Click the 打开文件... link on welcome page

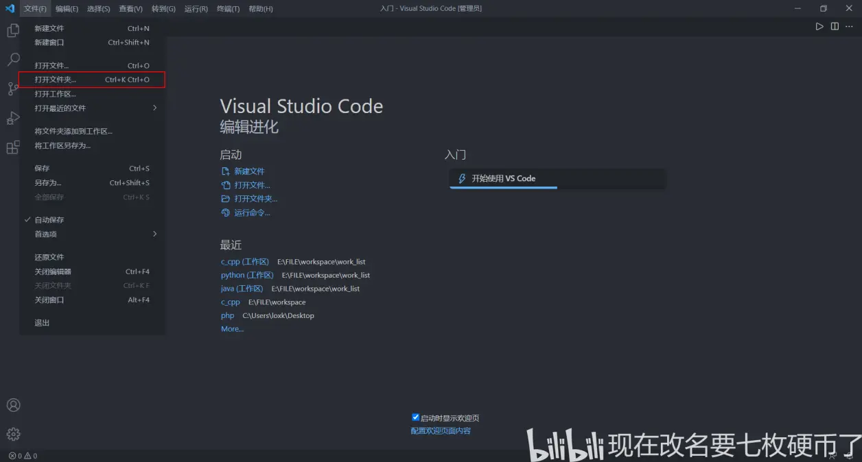coord(253,185)
